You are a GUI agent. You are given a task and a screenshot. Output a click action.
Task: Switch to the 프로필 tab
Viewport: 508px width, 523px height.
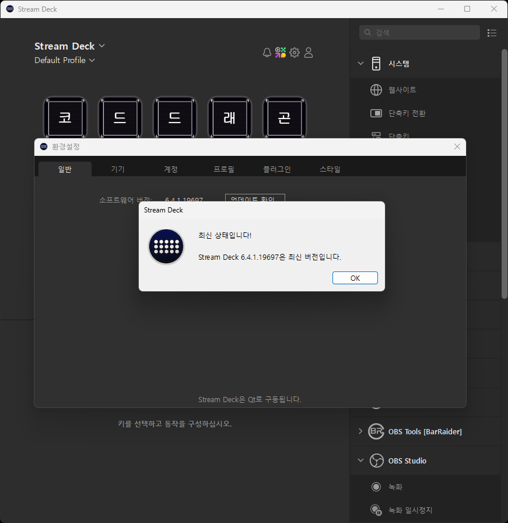pyautogui.click(x=223, y=169)
